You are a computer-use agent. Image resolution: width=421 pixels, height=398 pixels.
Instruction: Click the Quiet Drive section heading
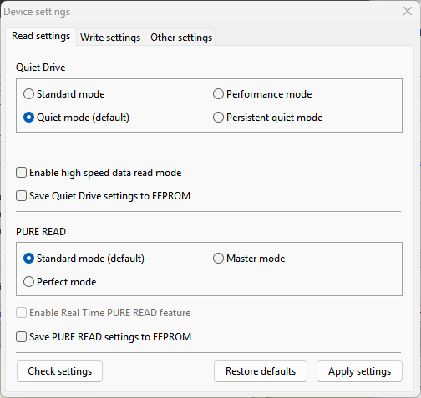click(41, 68)
